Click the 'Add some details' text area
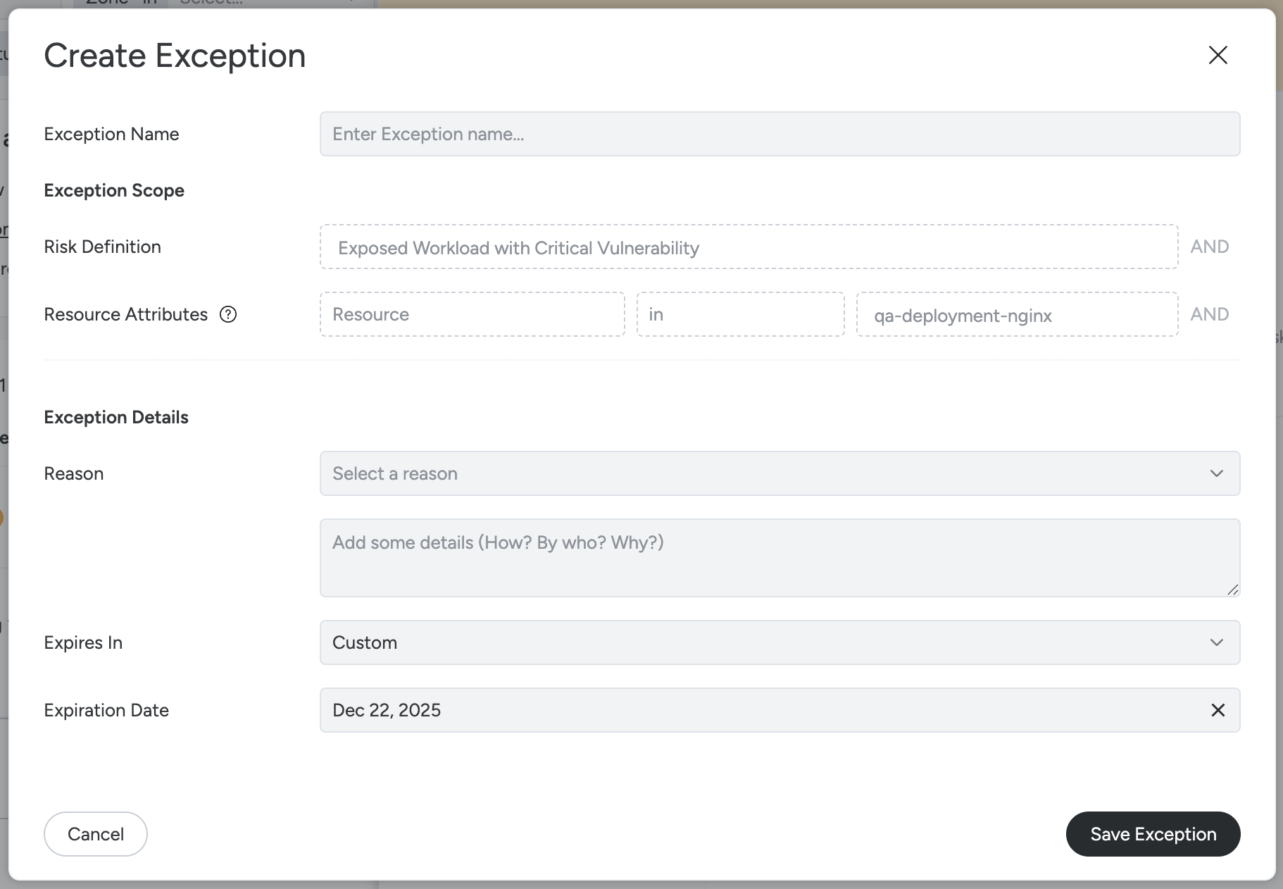The image size is (1283, 889). pyautogui.click(x=779, y=558)
